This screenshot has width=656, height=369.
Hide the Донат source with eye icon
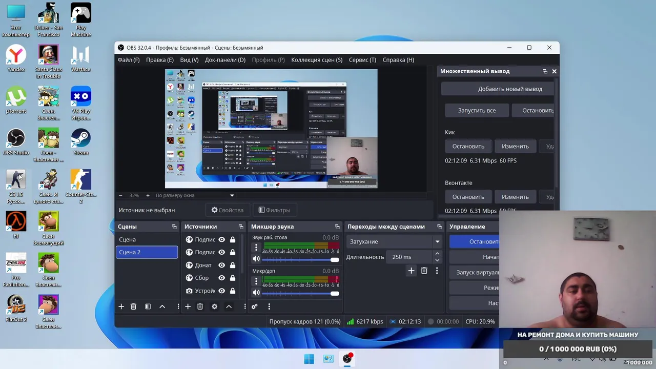tap(221, 265)
